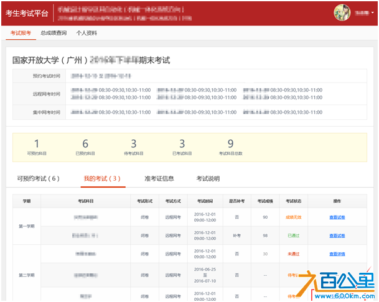Click the 1 可预约科目 counter
Image resolution: width=379 pixels, height=302 pixels.
[37, 147]
